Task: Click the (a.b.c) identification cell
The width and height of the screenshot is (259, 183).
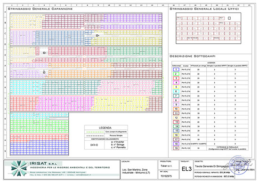Action: coord(94,145)
